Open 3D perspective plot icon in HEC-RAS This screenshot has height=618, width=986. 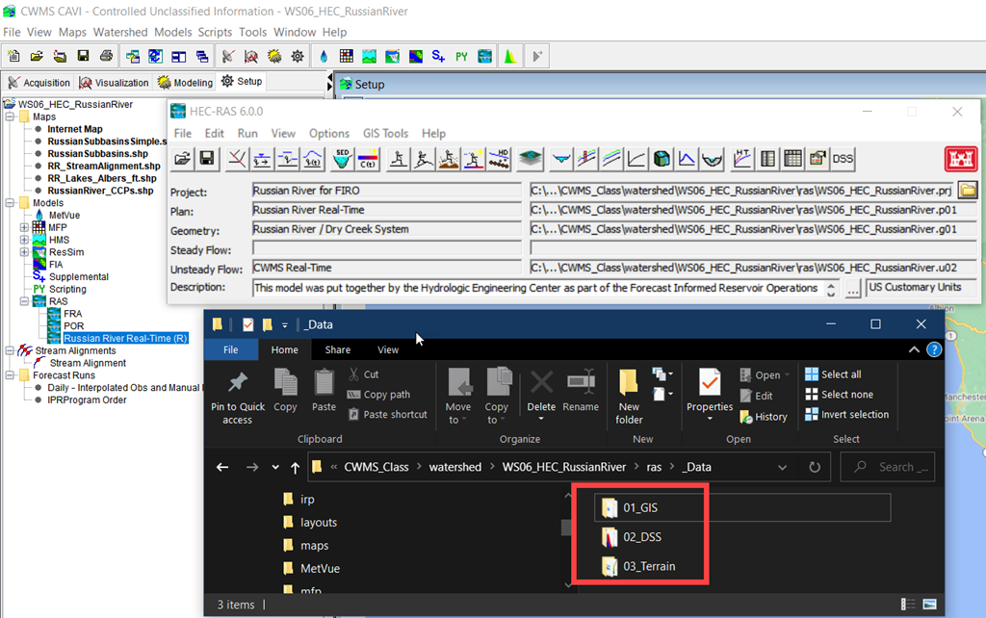[x=662, y=159]
